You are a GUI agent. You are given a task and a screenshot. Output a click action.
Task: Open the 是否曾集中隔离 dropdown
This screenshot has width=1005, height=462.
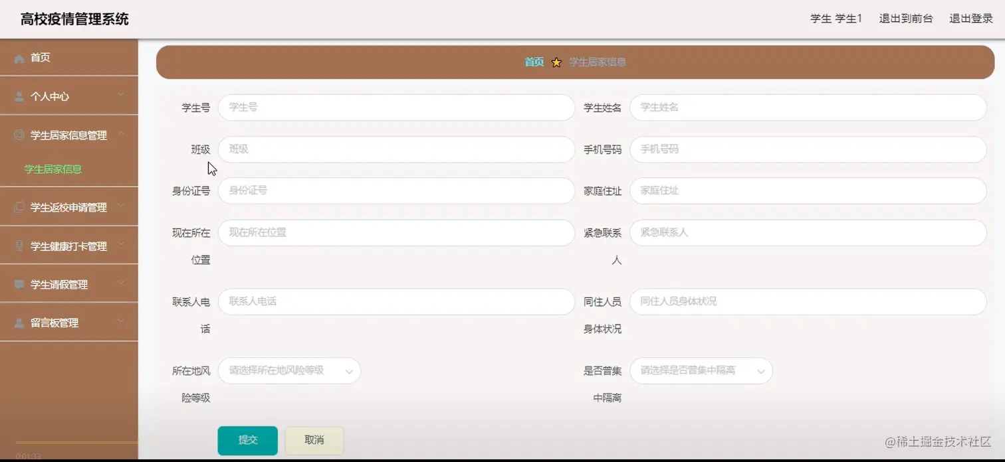[x=701, y=371]
